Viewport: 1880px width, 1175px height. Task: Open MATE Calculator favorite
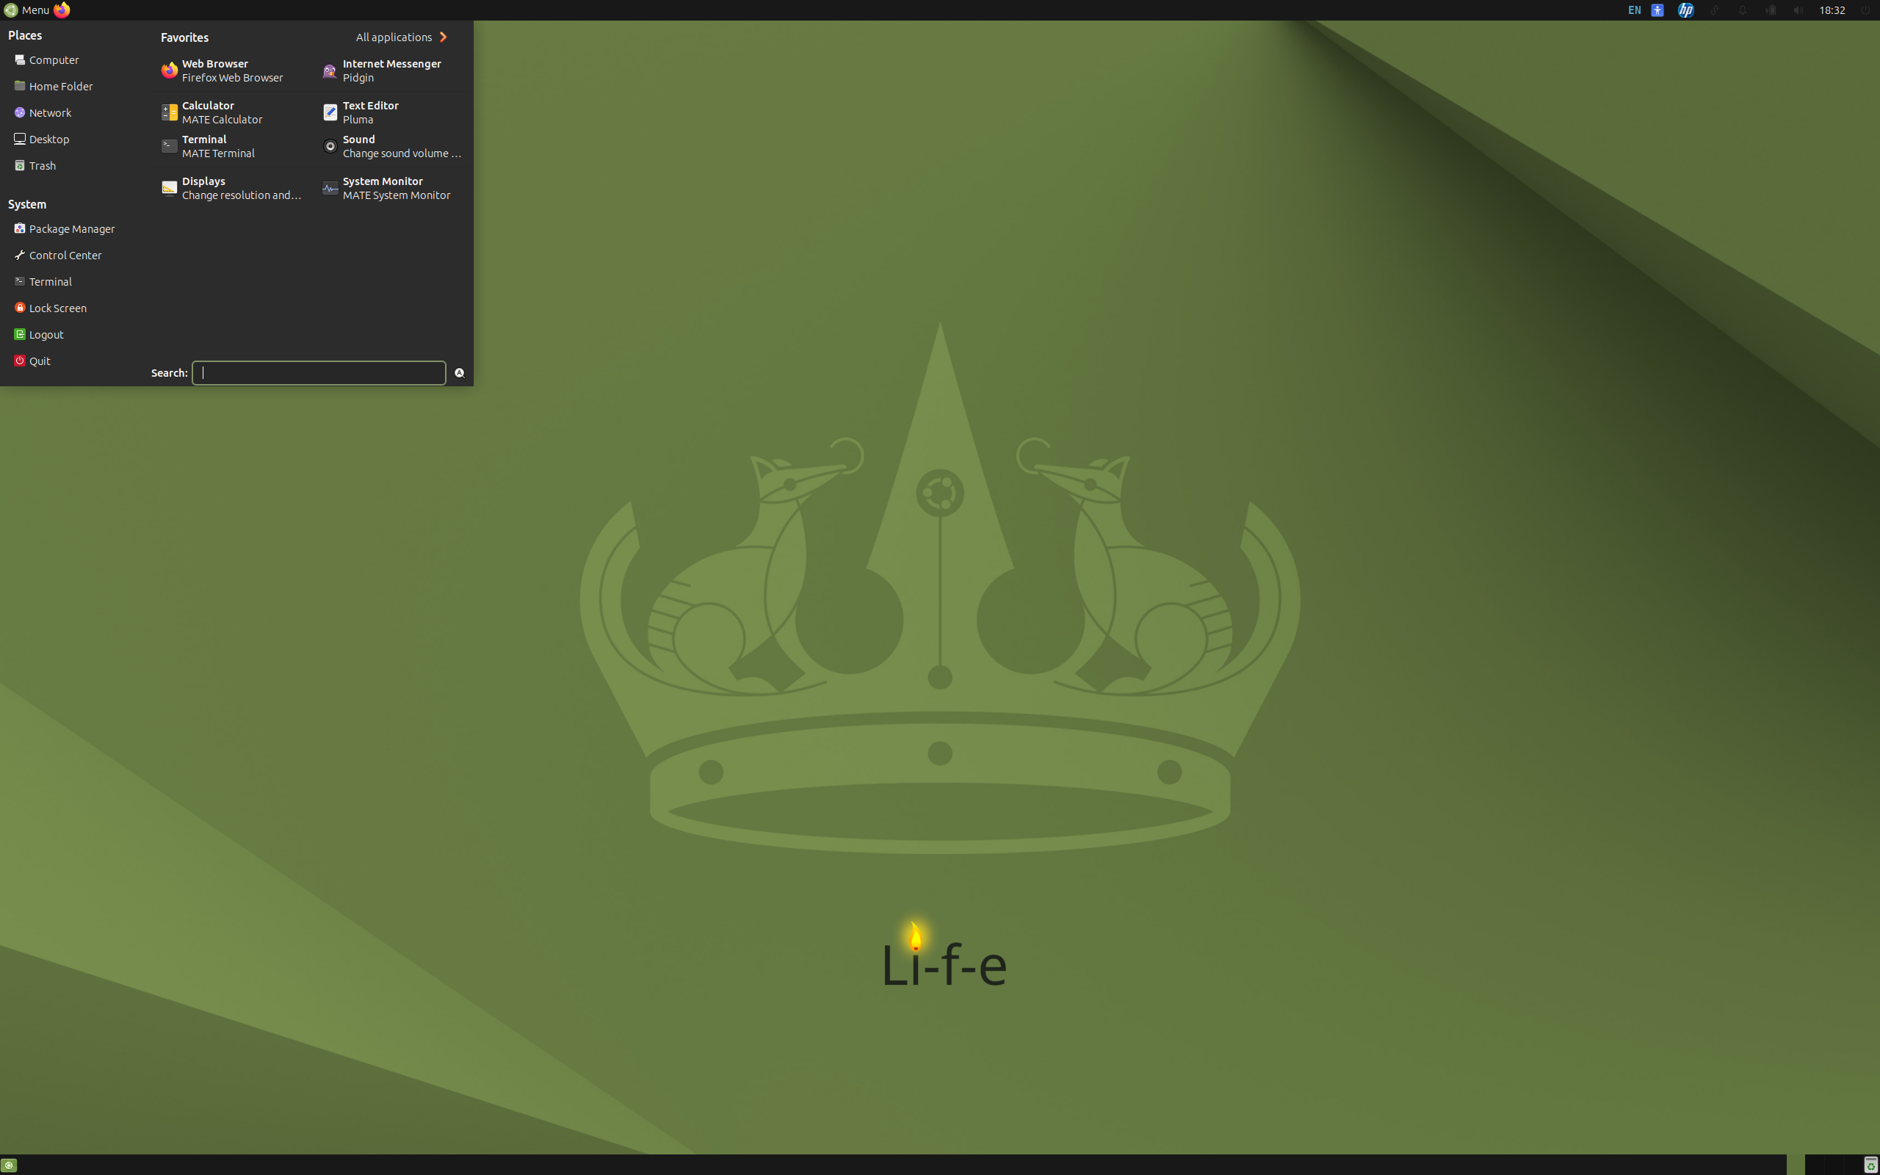pyautogui.click(x=231, y=112)
